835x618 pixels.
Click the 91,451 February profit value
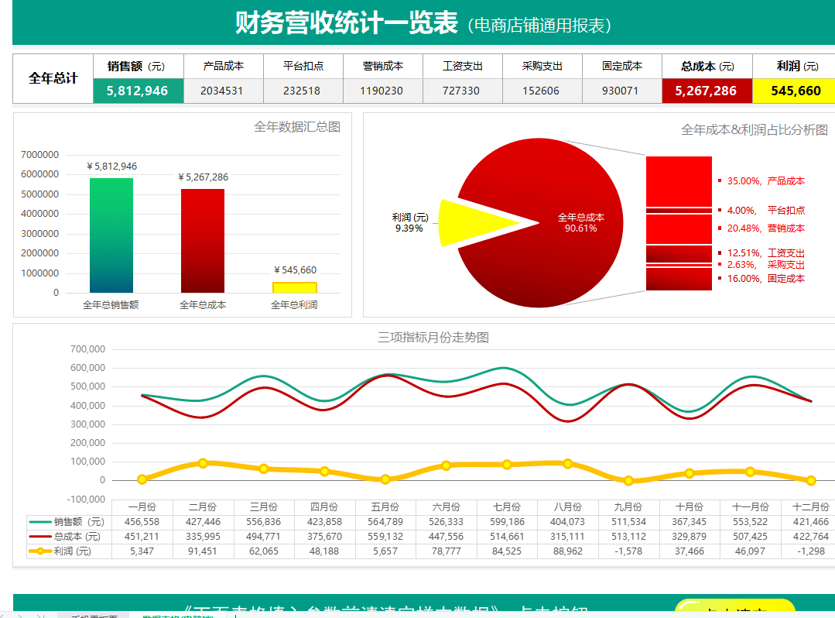pos(203,551)
